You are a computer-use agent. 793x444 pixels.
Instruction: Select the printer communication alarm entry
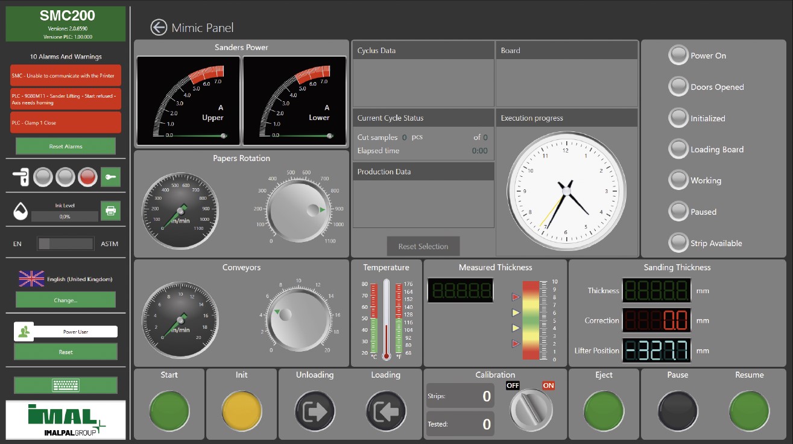(x=66, y=76)
